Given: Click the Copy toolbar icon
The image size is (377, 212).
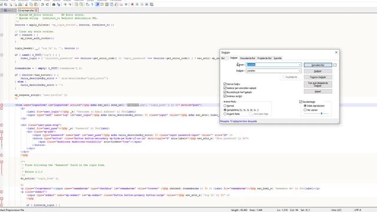Looking at the screenshot, I should [31, 4].
